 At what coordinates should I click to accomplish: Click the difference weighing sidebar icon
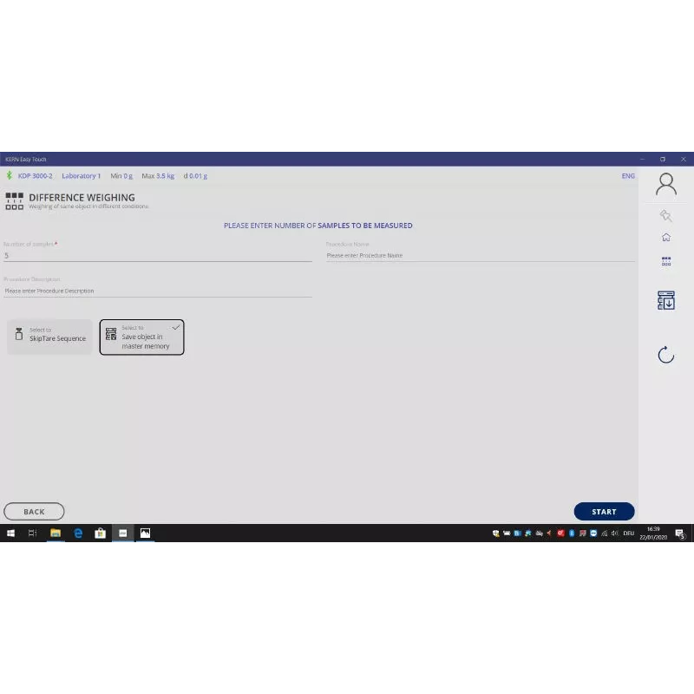[665, 260]
